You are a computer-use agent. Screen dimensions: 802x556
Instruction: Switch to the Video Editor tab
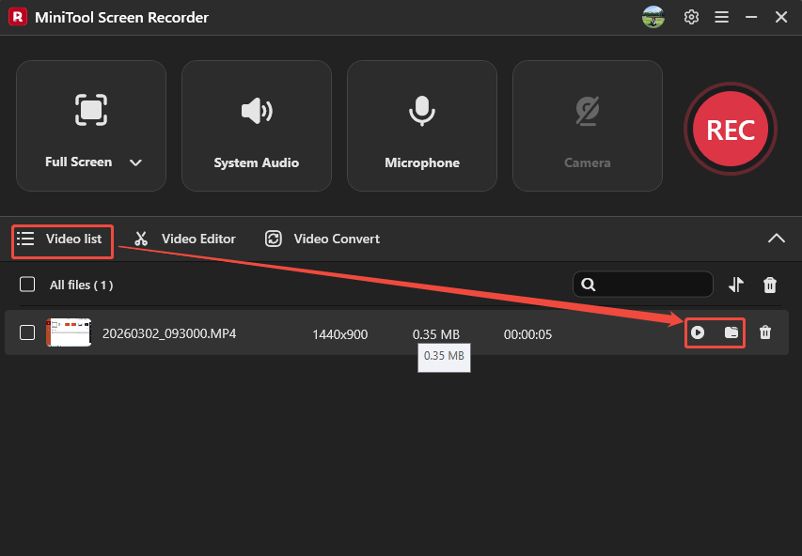point(184,239)
